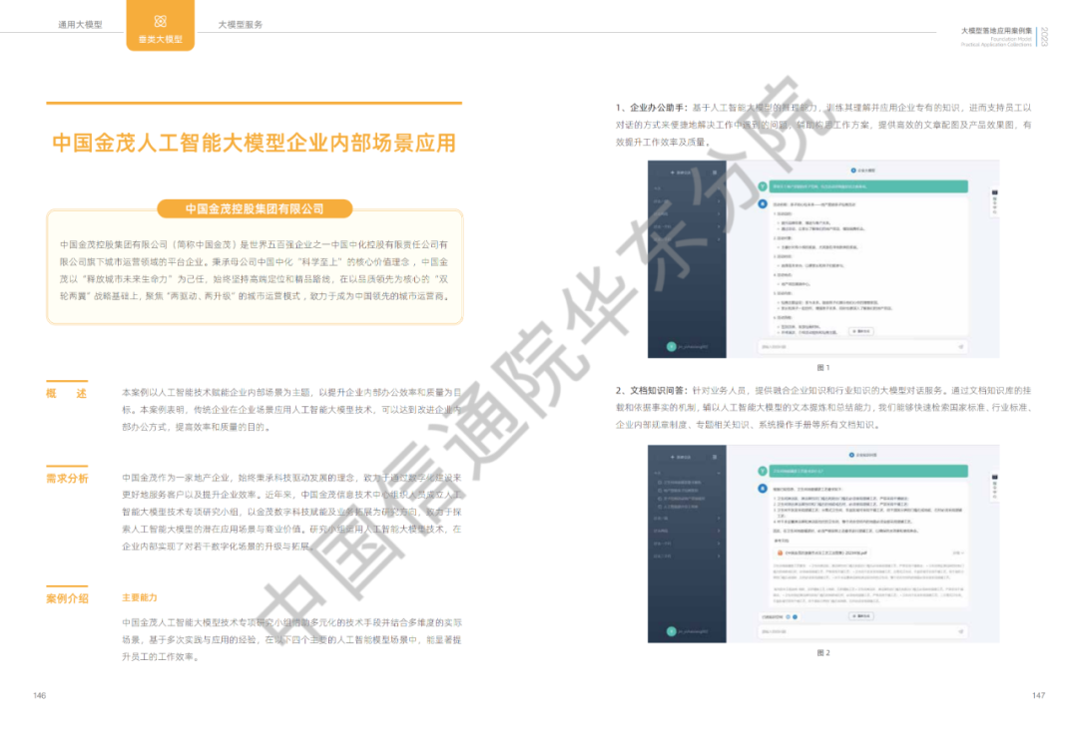This screenshot has width=1078, height=730.
Task: Click the blue assistant avatar in Figure 2 chat
Action: pyautogui.click(x=763, y=489)
